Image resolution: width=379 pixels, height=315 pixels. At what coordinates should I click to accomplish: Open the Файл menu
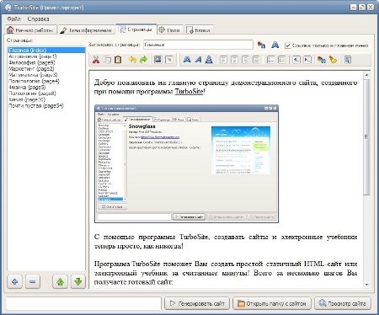click(x=13, y=19)
